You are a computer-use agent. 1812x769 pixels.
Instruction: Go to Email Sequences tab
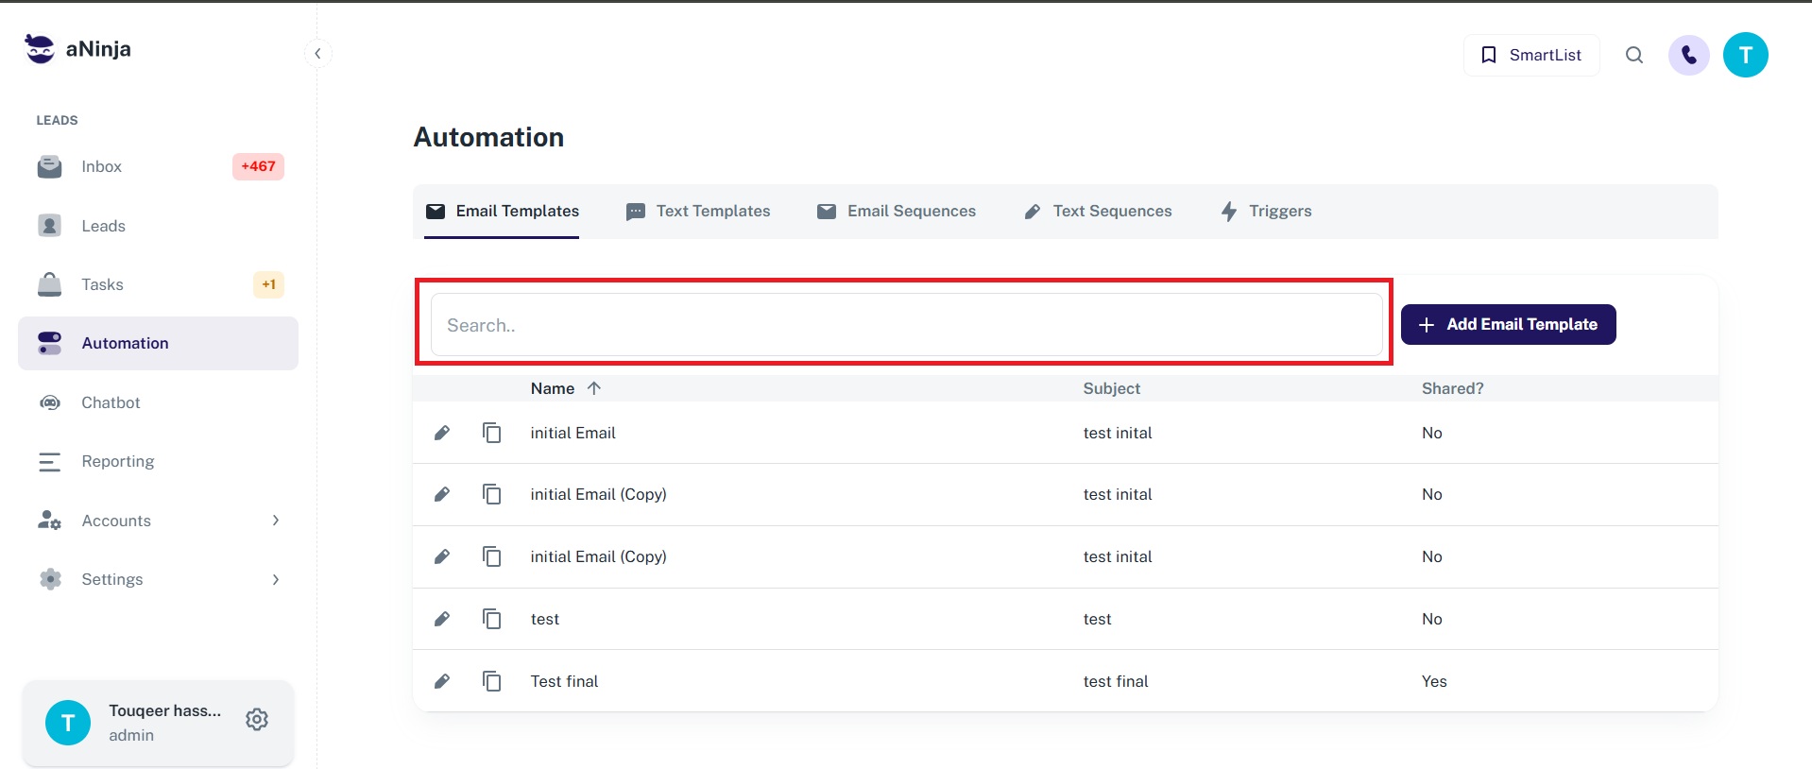coord(897,212)
